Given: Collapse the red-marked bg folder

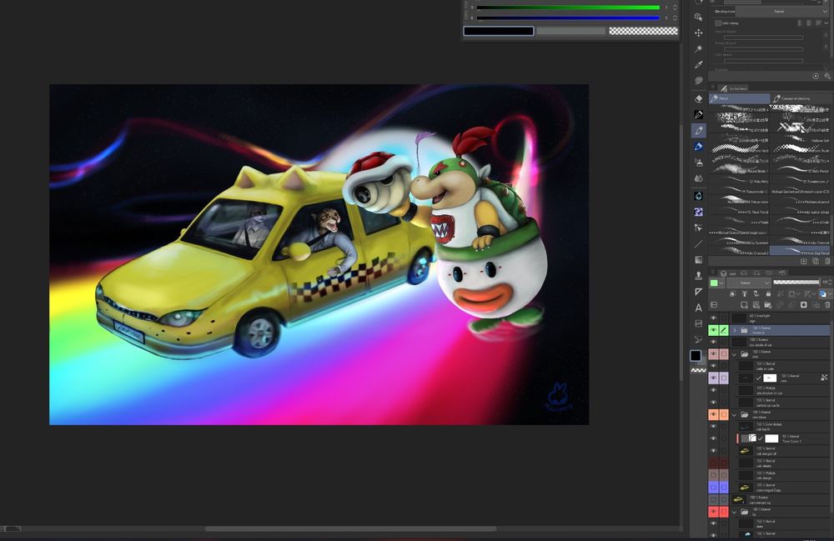Looking at the screenshot, I should click(x=735, y=511).
